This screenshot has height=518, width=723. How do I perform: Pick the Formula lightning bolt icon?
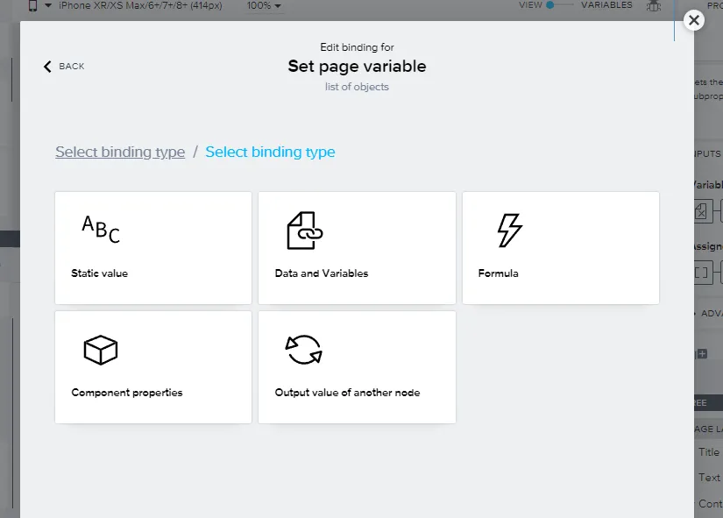(509, 231)
